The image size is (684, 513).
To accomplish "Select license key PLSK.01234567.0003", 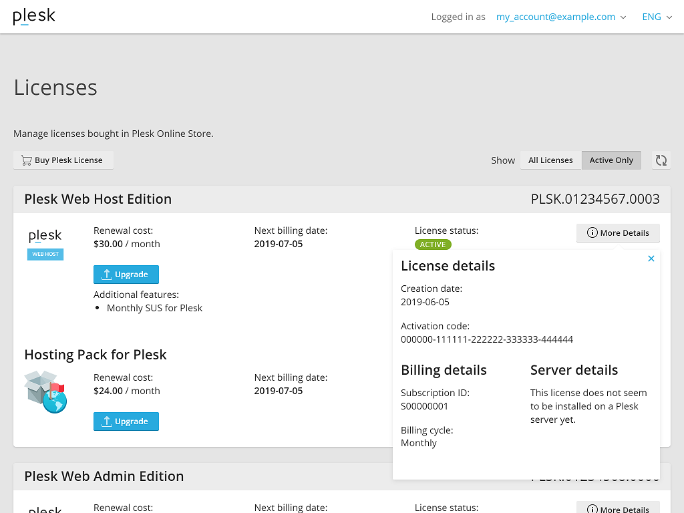I will coord(595,199).
